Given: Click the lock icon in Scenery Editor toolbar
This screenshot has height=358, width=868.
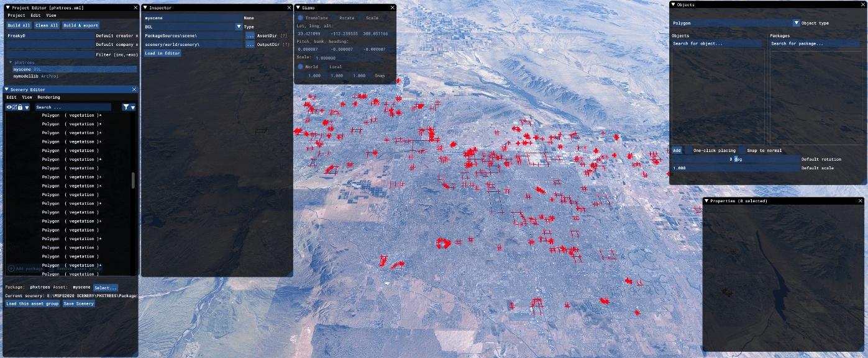Looking at the screenshot, I should pos(20,107).
